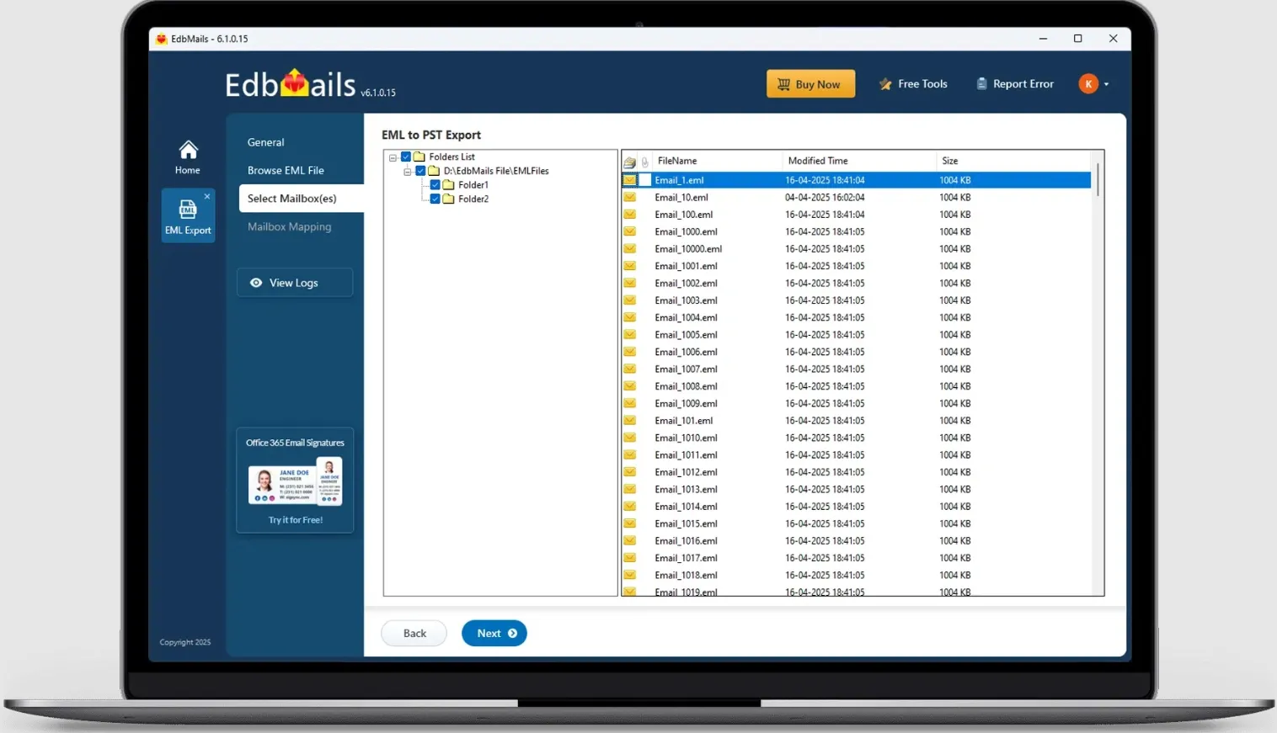
Task: Select the Select Mailbox(es) step
Action: click(x=302, y=199)
